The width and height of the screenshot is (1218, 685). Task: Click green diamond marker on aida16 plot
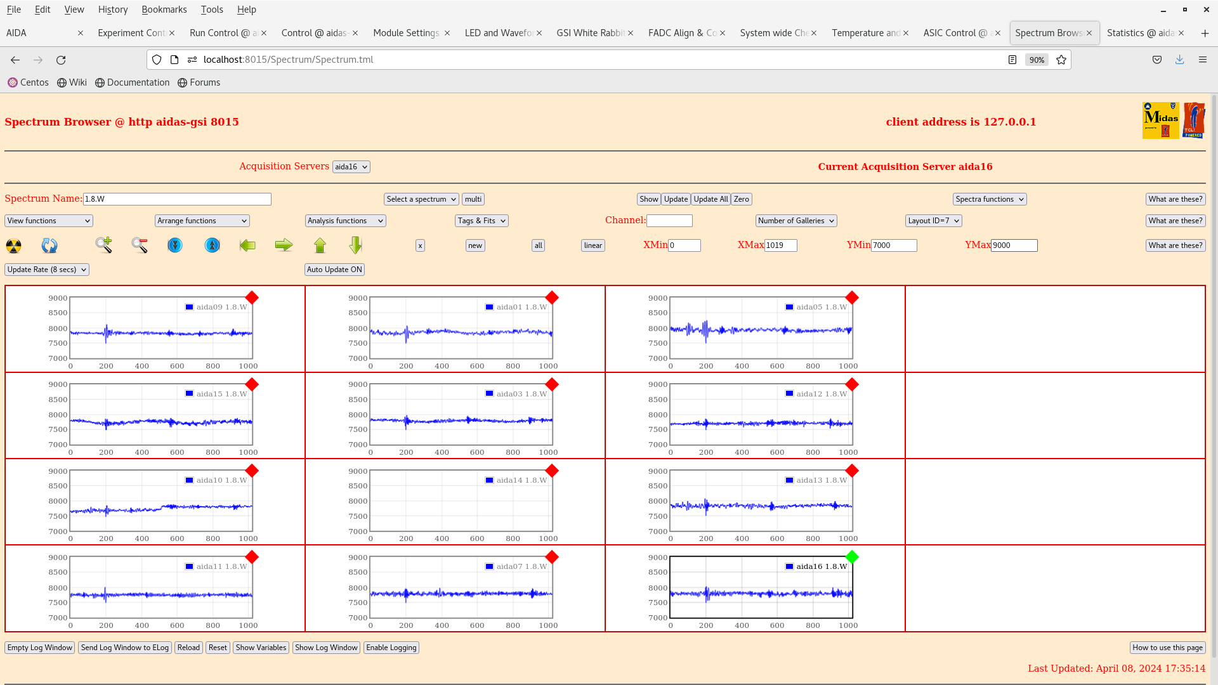(x=852, y=557)
